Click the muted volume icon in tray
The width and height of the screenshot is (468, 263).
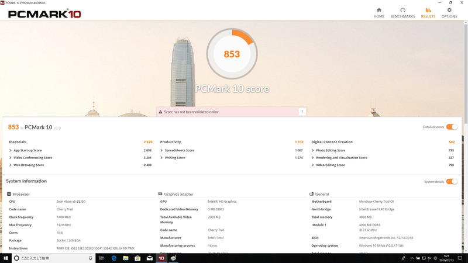[429, 258]
